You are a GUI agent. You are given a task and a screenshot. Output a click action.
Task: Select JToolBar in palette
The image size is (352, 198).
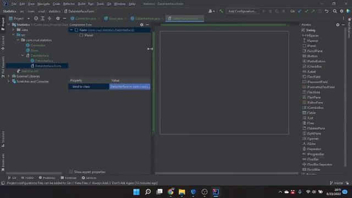(x=311, y=159)
